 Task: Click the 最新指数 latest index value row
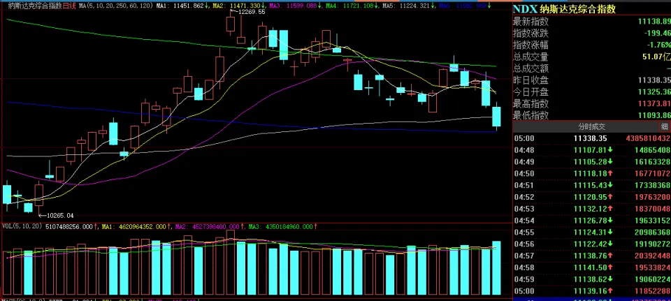[591, 22]
